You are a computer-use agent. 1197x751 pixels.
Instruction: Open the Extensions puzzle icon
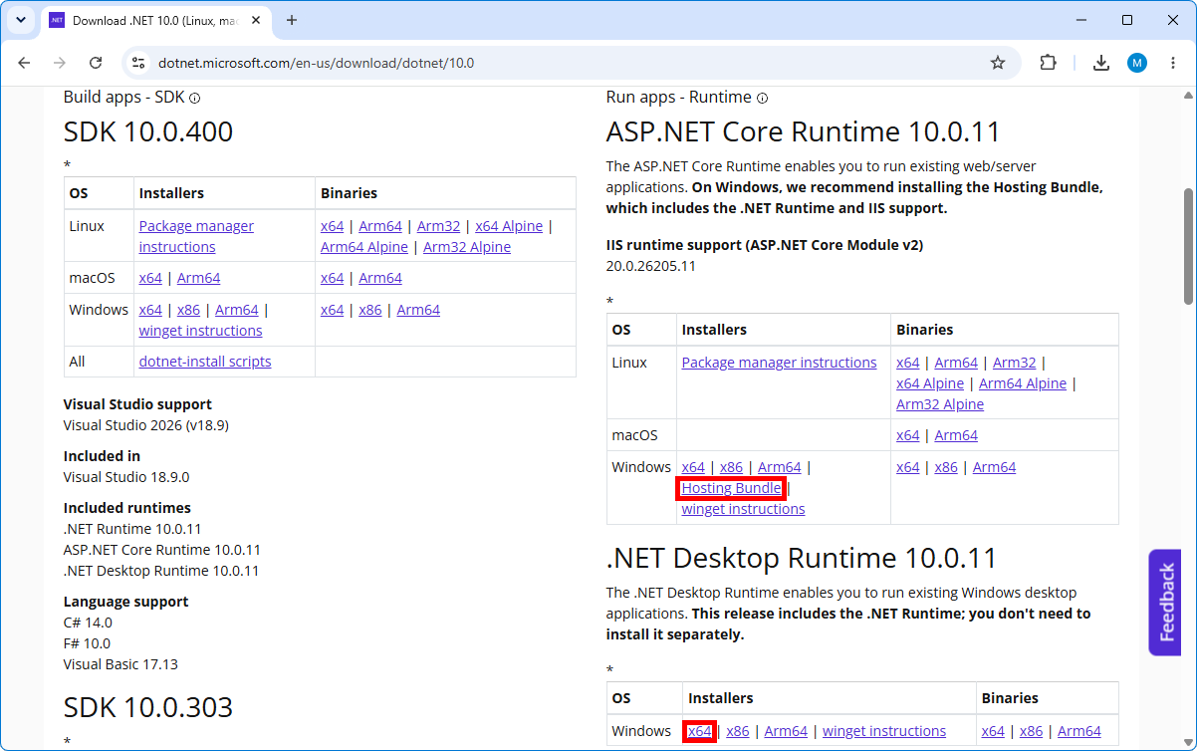click(x=1048, y=63)
